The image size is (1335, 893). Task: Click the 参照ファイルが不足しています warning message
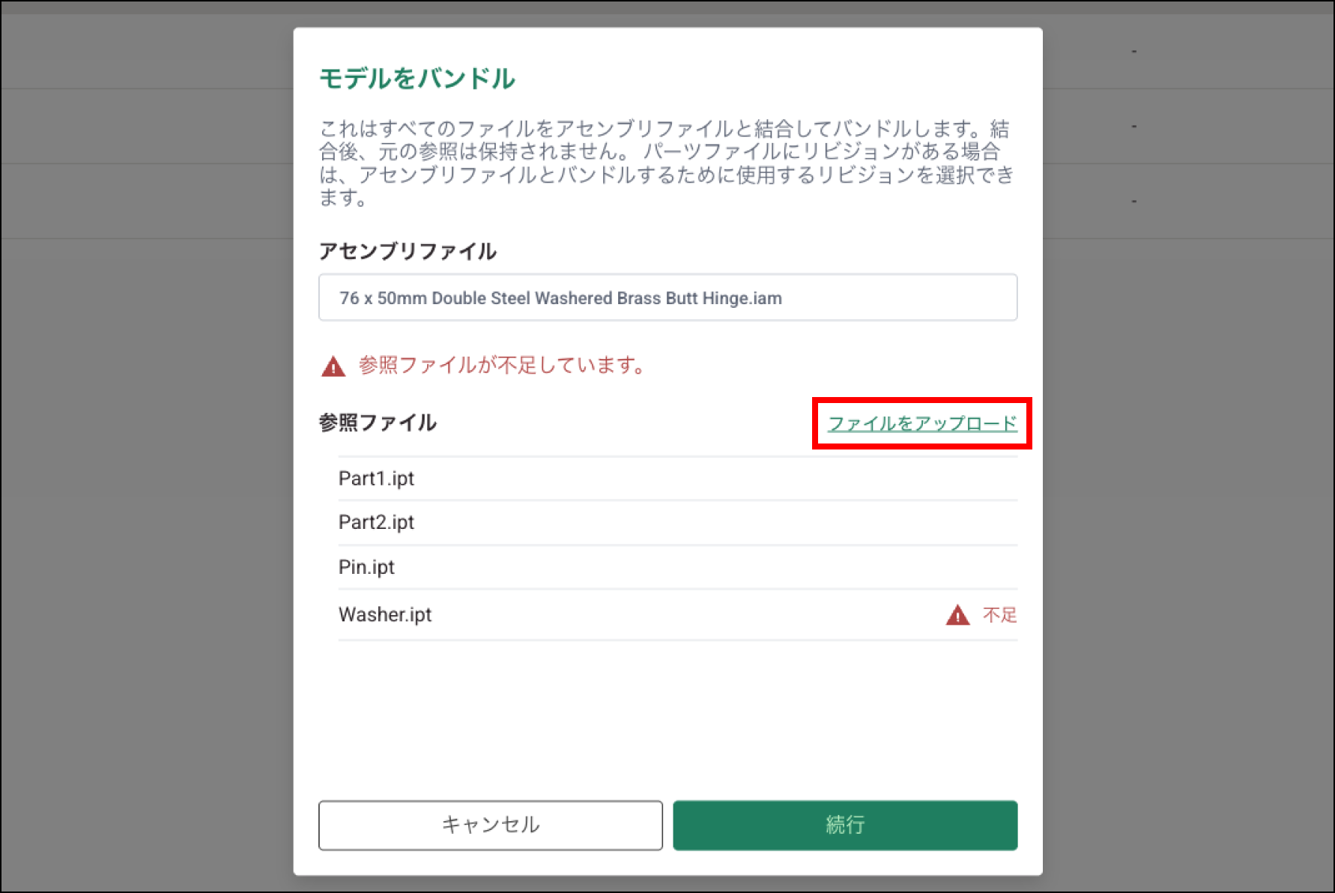point(501,366)
